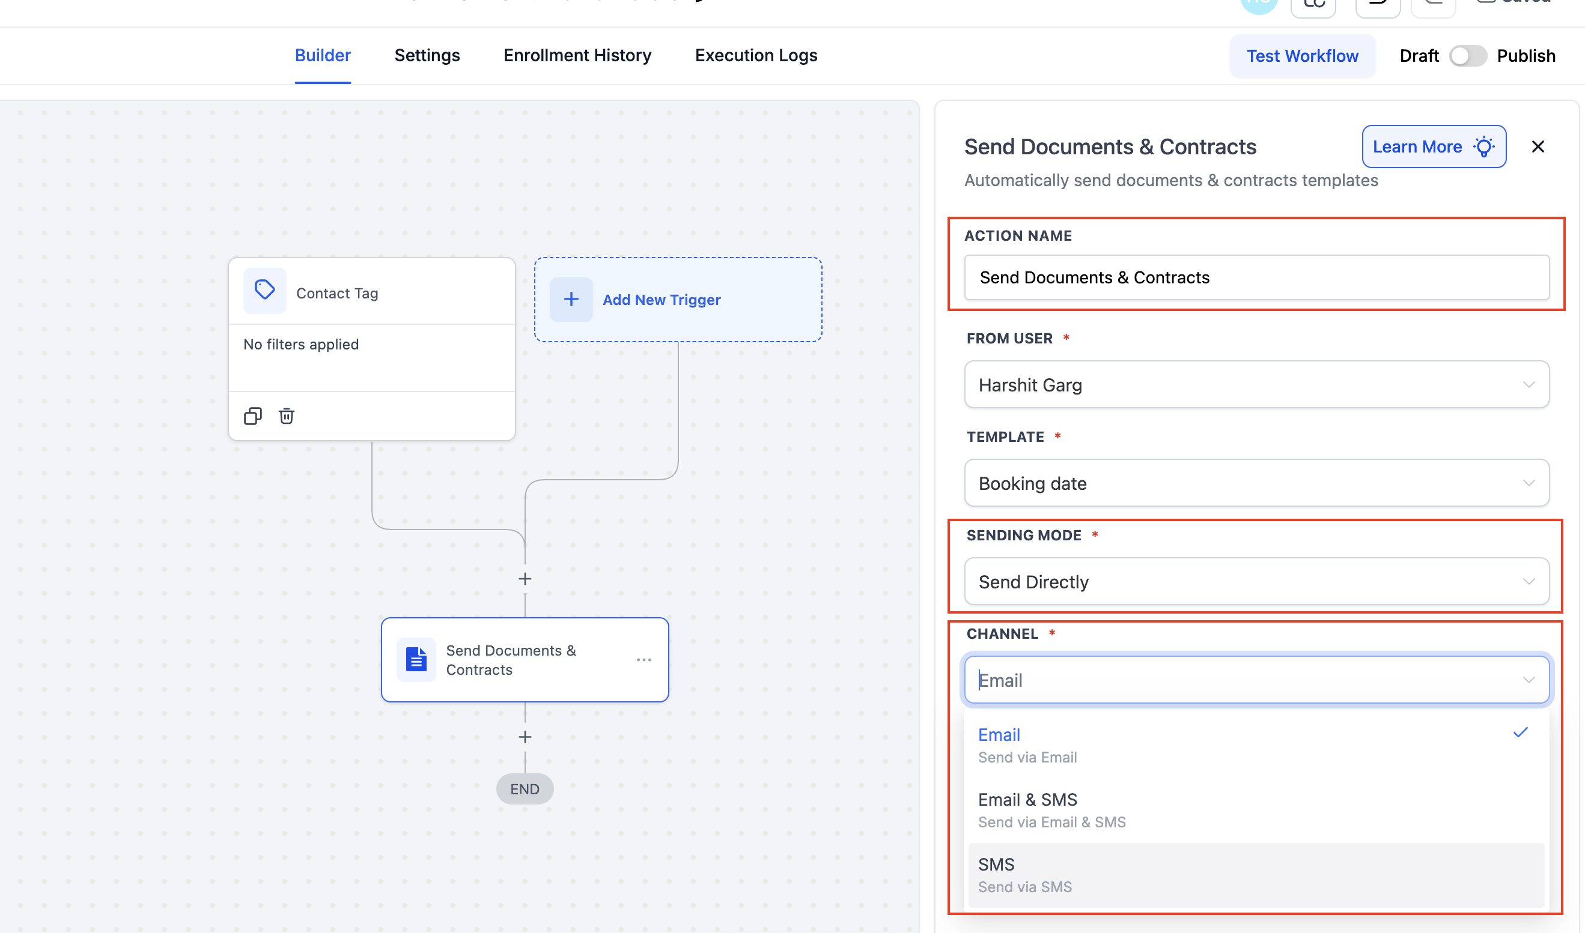1585x933 pixels.
Task: Toggle the Draft/Publish switch
Action: (1467, 56)
